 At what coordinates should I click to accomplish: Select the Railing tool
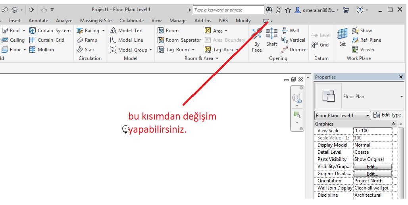pyautogui.click(x=88, y=31)
